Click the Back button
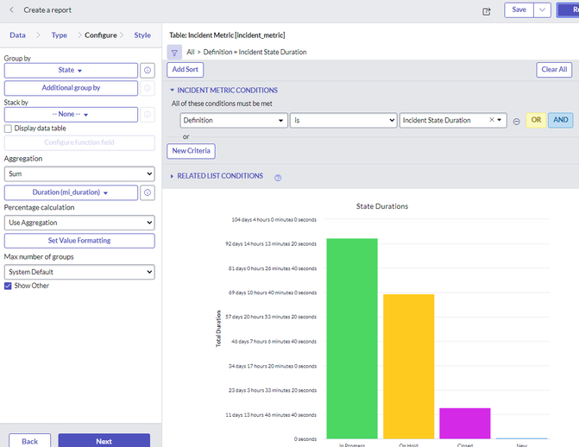Viewport: 579px width, 447px height. click(x=29, y=441)
